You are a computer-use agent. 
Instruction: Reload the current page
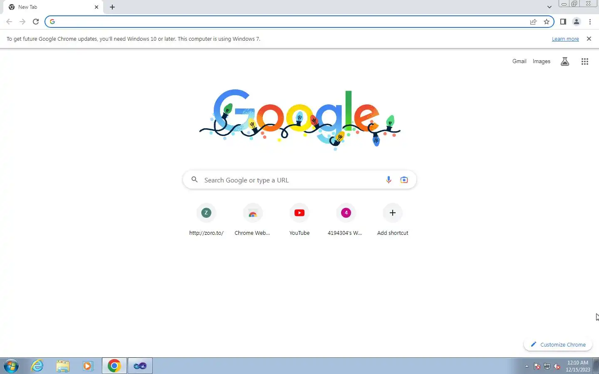pyautogui.click(x=36, y=22)
